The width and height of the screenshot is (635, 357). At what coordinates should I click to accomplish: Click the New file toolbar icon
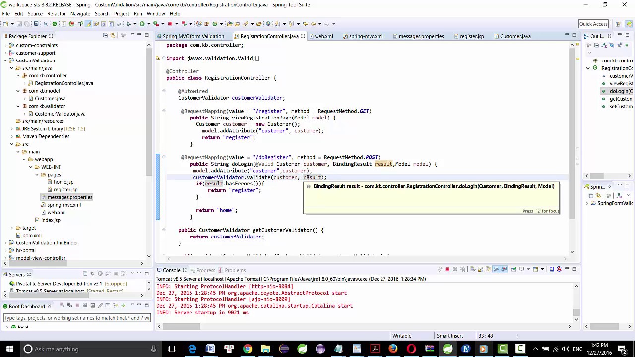pyautogui.click(x=5, y=24)
